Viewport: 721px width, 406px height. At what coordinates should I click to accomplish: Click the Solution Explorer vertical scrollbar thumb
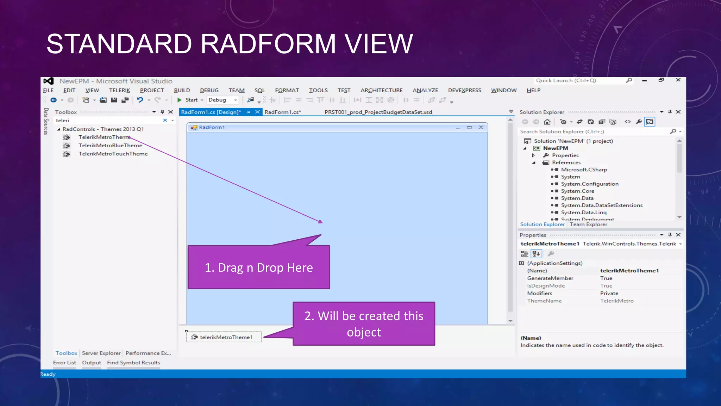[x=679, y=158]
